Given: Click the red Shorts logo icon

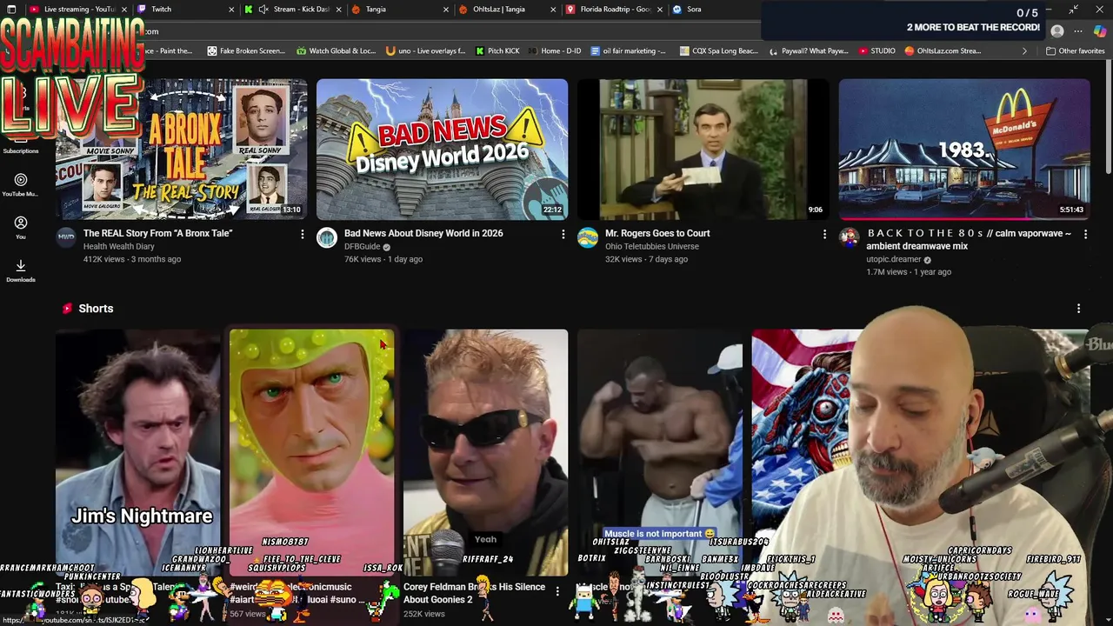Looking at the screenshot, I should coord(67,308).
